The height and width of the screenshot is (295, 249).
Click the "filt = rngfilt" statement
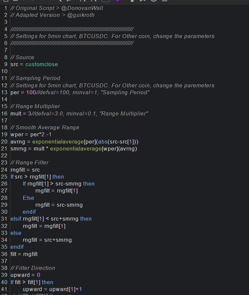(x=24, y=254)
